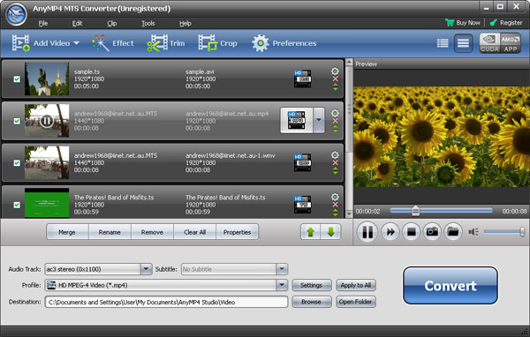Take a snapshot with camera icon
530x337 pixels.
(432, 232)
